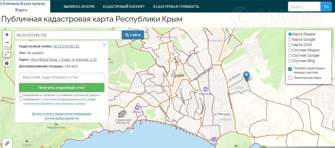The width and height of the screenshot is (335, 148).
Task: Accept the публичной оферты agreement checkbox
Action: (x=21, y=95)
